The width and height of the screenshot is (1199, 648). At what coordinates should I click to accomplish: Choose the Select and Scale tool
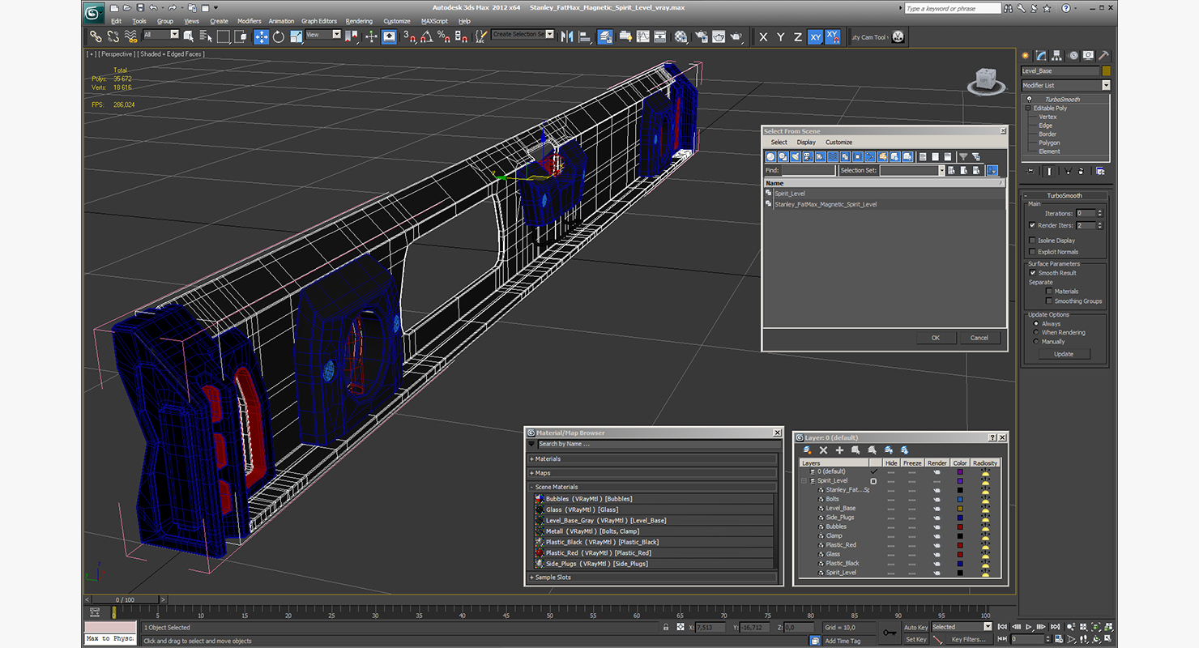click(296, 36)
